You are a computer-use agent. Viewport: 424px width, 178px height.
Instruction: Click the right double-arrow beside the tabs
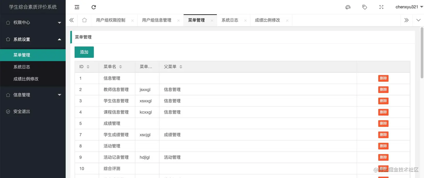(406, 20)
